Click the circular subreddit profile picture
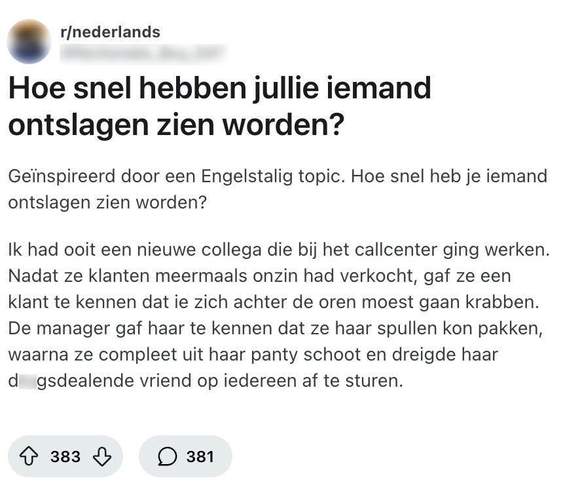This screenshot has width=563, height=489. click(x=29, y=41)
